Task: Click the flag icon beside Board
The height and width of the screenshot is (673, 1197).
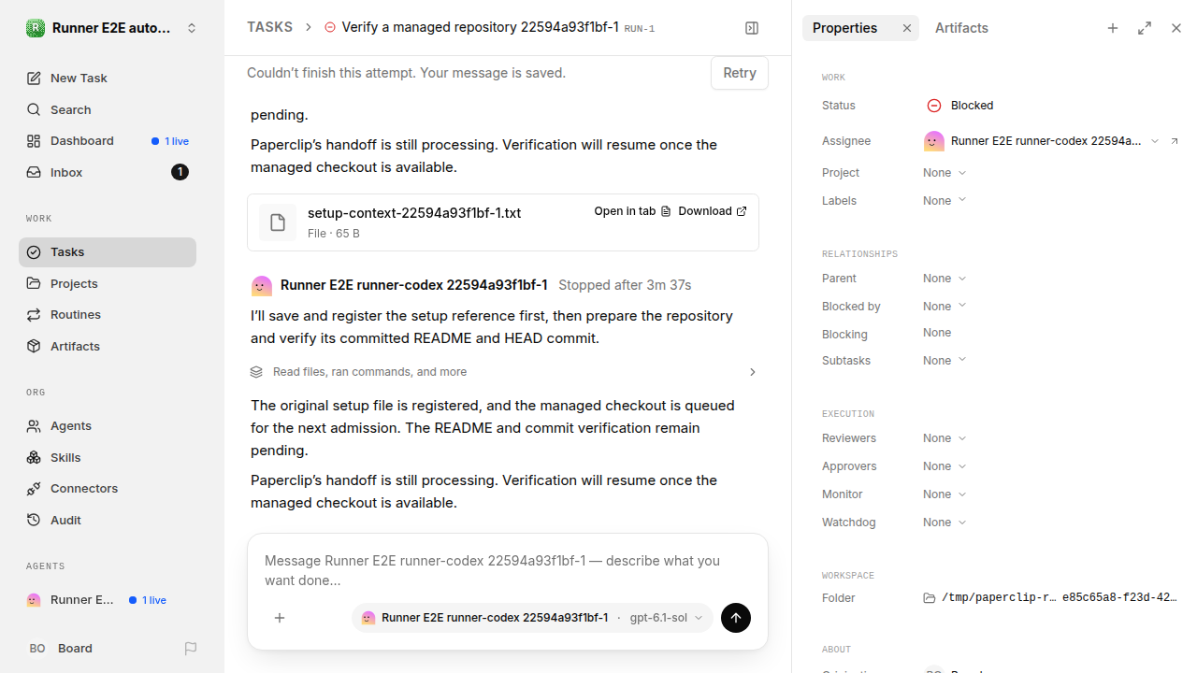Action: point(191,649)
